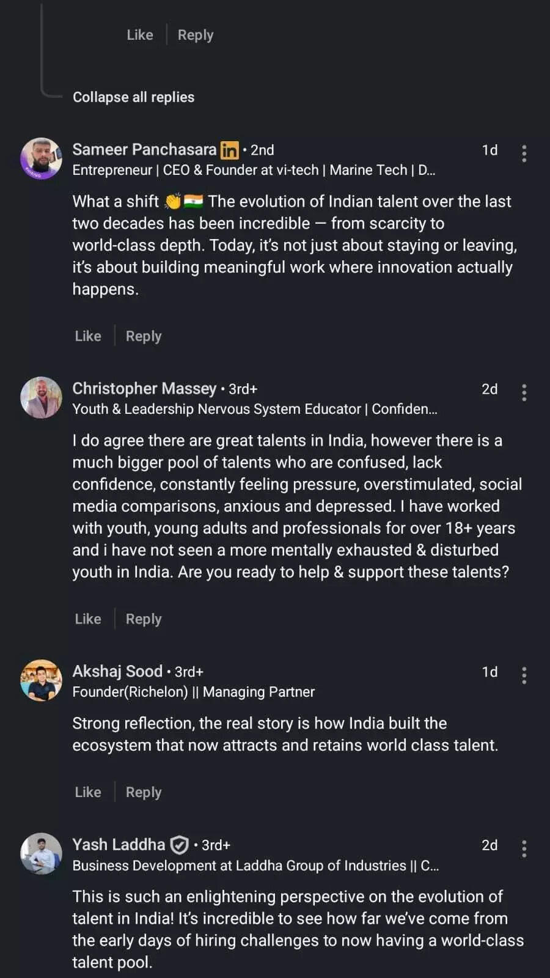Open Christopher Massey's profile via name

pos(144,389)
